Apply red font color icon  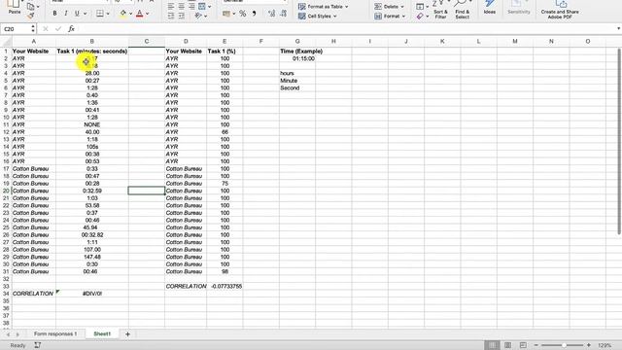[140, 14]
